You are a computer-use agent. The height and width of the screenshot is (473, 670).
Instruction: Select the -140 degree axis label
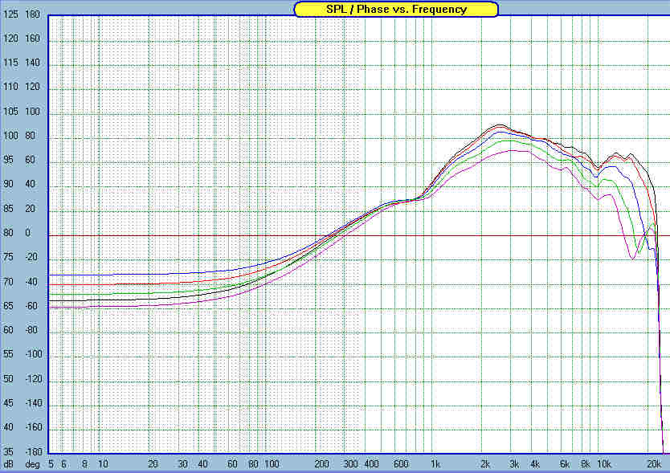click(34, 404)
